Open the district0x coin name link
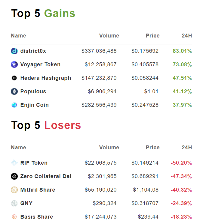 point(33,51)
